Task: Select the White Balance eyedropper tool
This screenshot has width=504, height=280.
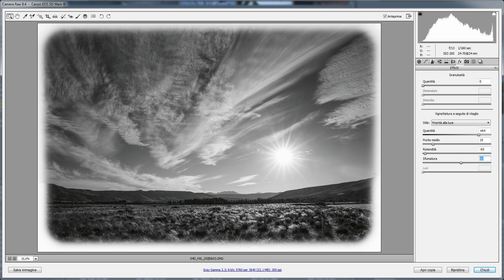Action: [x=25, y=16]
